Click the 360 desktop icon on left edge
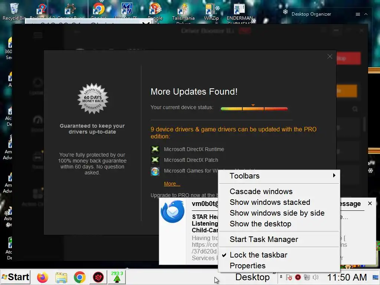 9,49
